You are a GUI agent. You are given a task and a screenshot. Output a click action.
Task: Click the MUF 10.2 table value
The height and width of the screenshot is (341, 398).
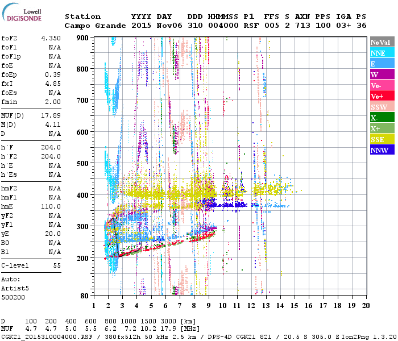149,329
